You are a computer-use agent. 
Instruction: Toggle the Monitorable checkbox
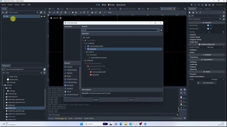tap(208, 29)
